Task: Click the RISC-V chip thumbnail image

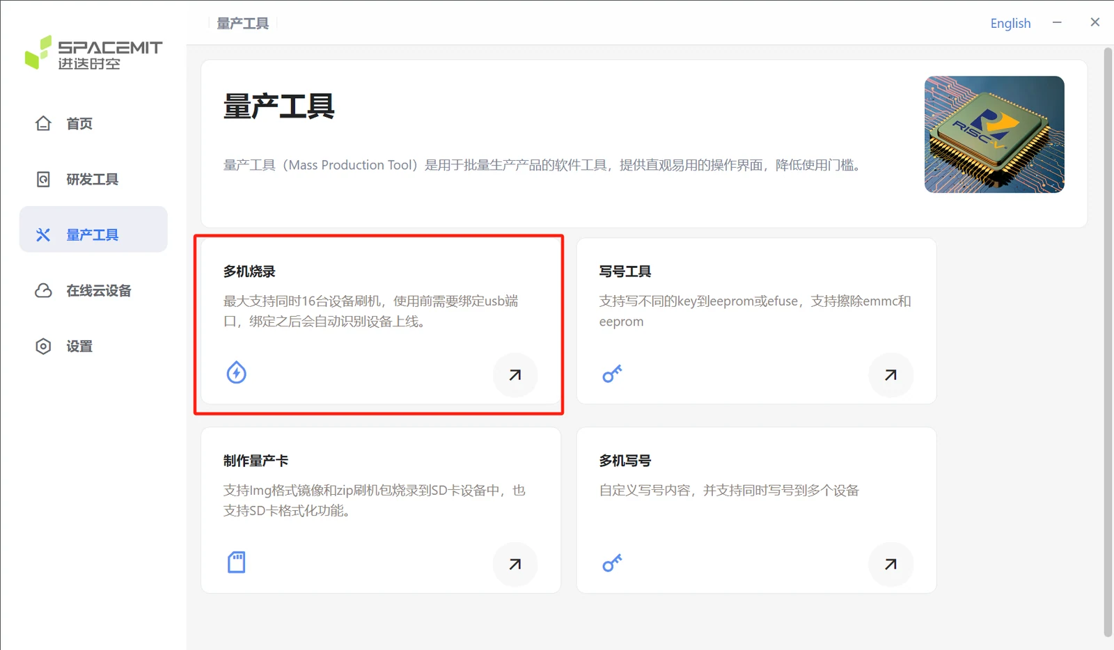Action: (x=994, y=134)
